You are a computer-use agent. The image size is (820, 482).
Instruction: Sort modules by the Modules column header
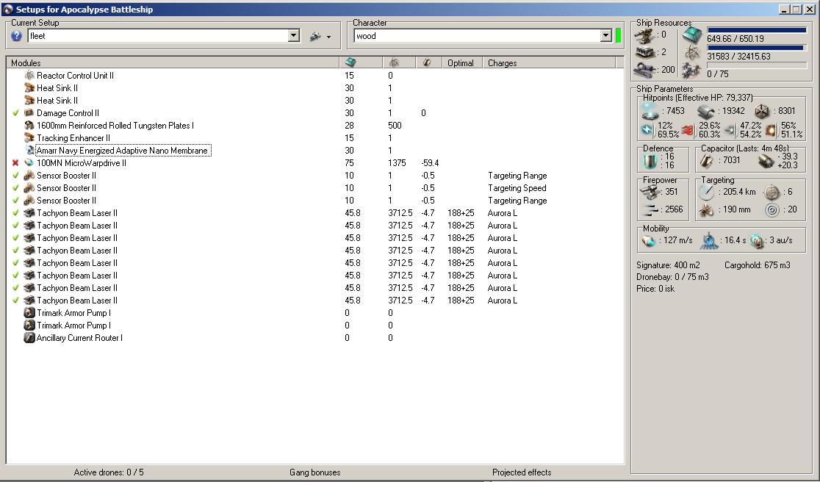coord(173,62)
